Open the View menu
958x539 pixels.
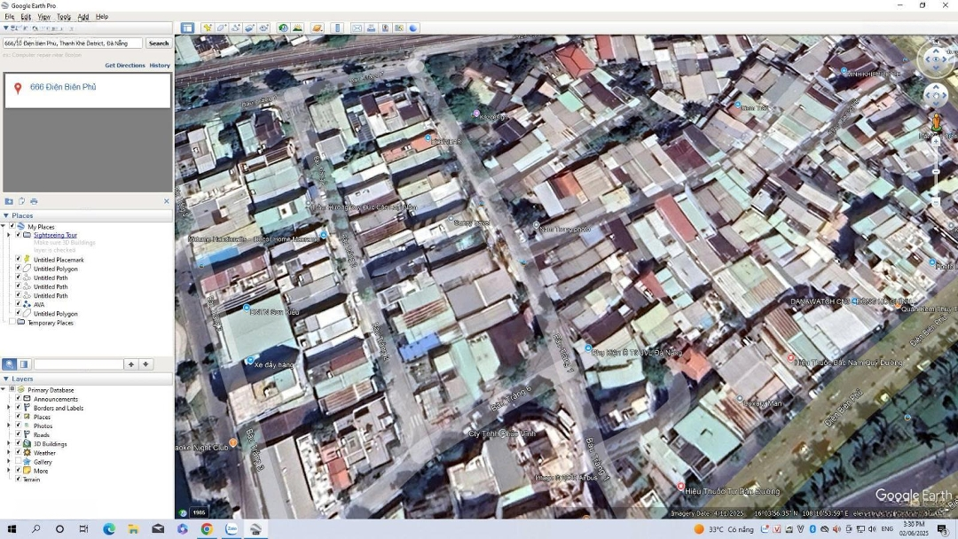coord(43,17)
